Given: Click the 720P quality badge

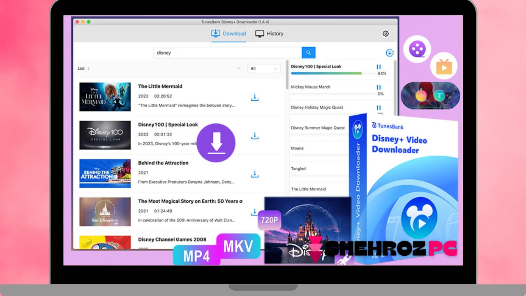Looking at the screenshot, I should pos(269,220).
